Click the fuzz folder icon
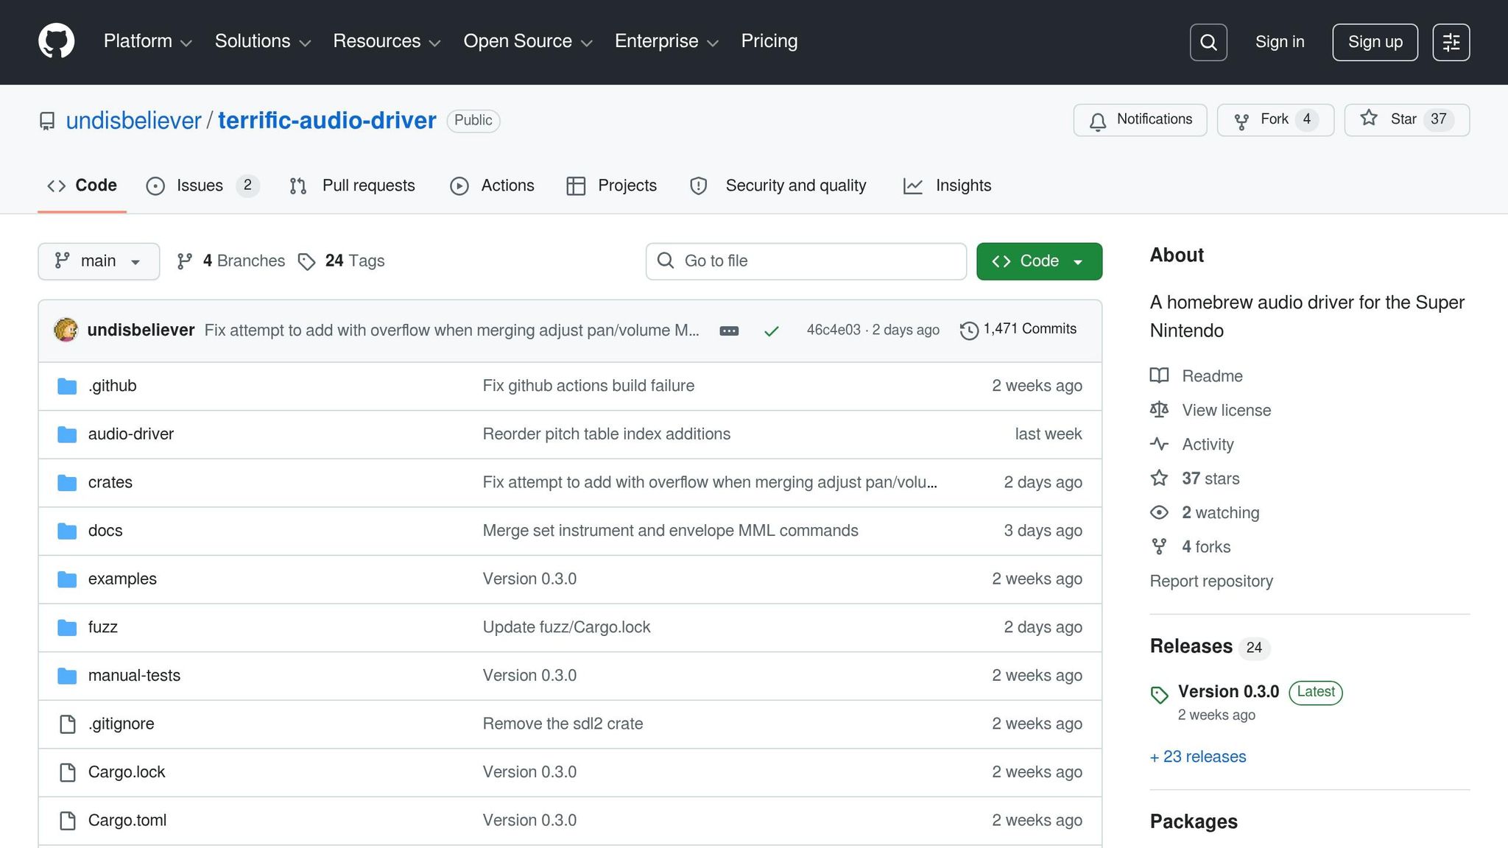1508x848 pixels. (67, 628)
